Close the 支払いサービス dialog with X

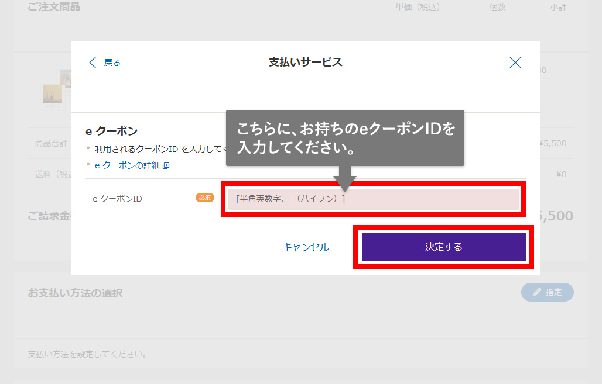[x=515, y=63]
